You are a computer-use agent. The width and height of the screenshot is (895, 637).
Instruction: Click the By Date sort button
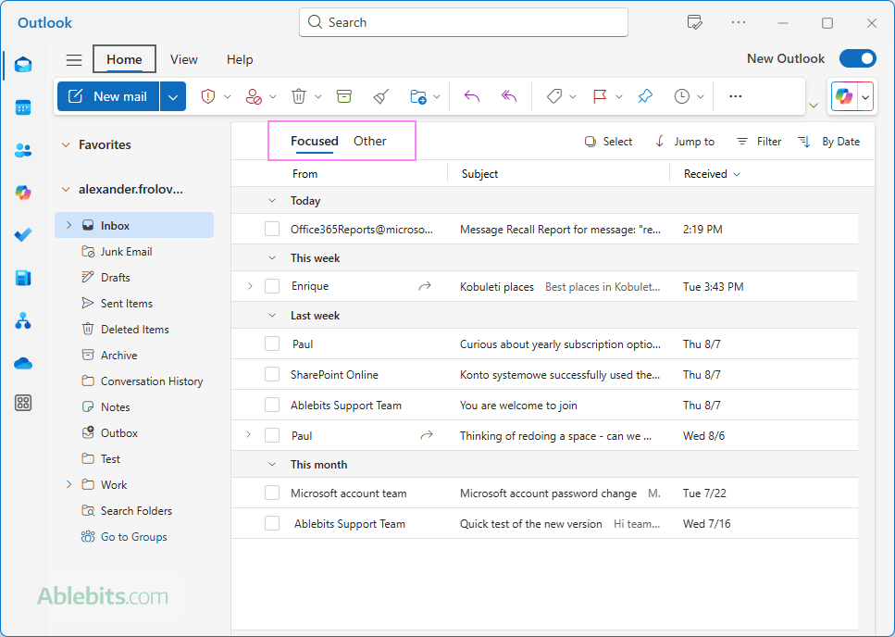(x=828, y=142)
